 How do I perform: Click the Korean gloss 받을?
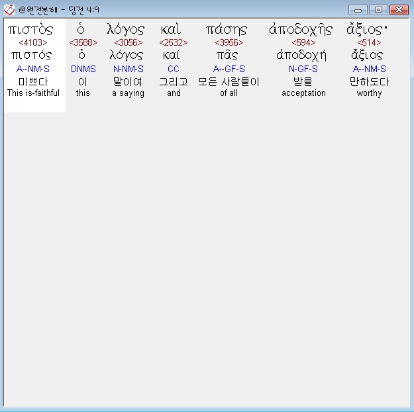click(x=303, y=82)
